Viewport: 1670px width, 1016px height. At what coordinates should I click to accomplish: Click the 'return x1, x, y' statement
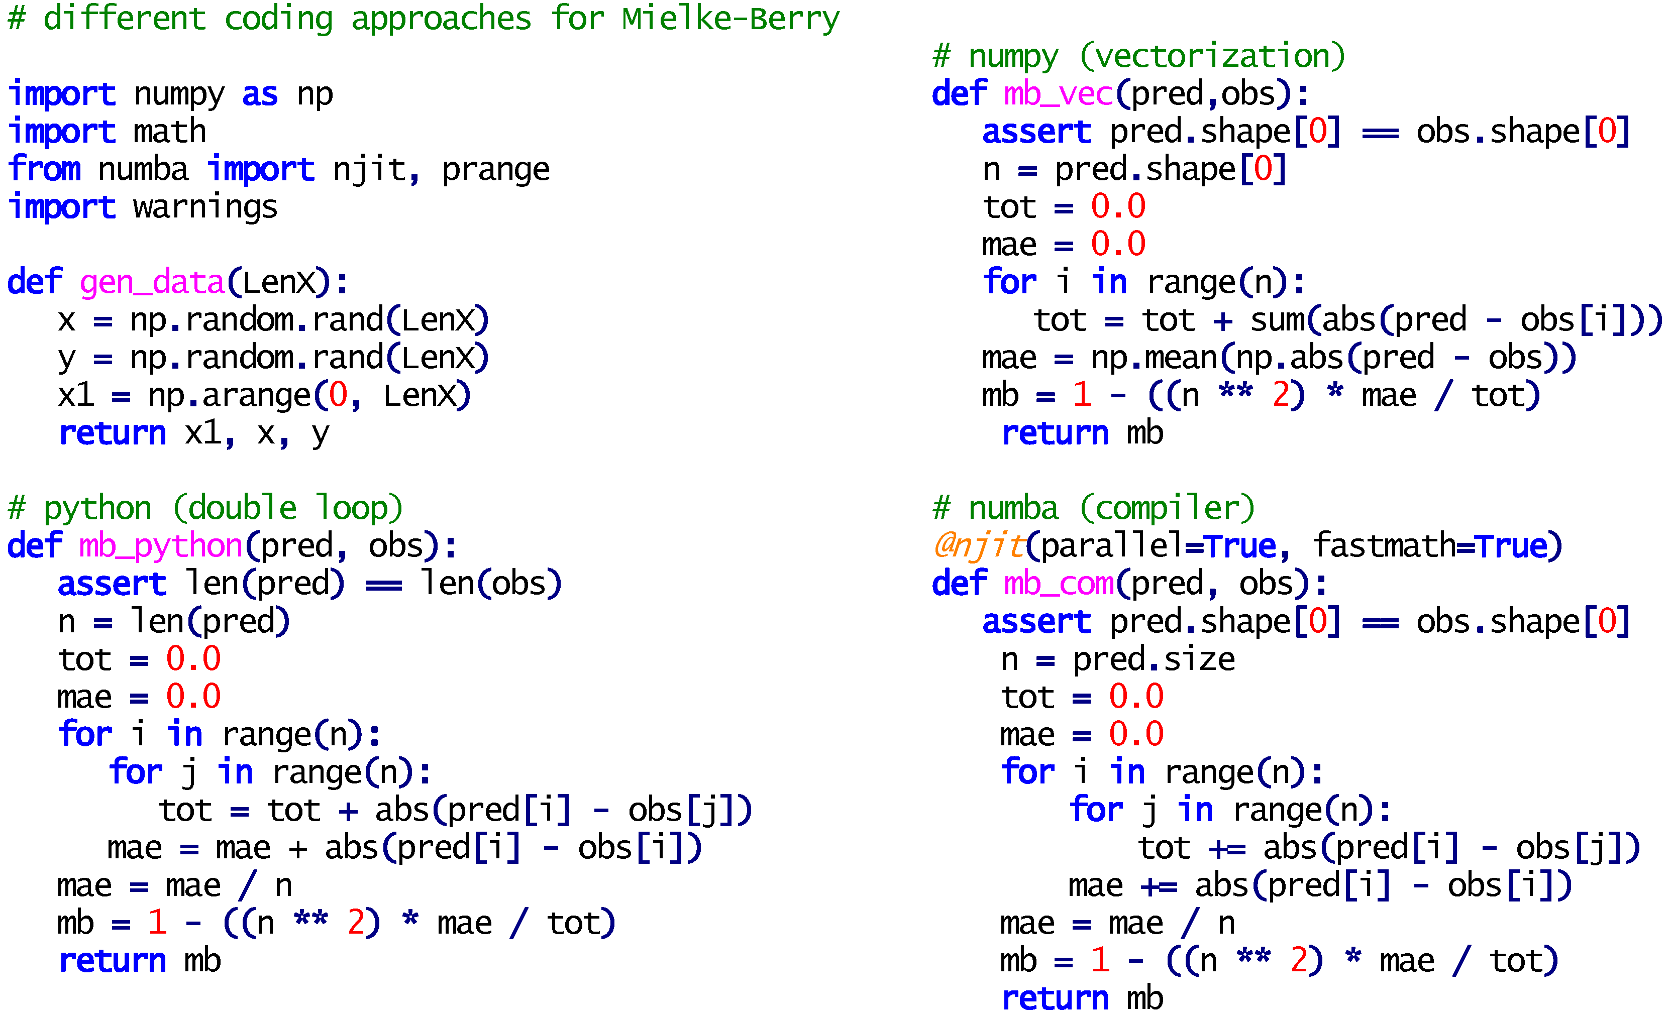pyautogui.click(x=194, y=433)
